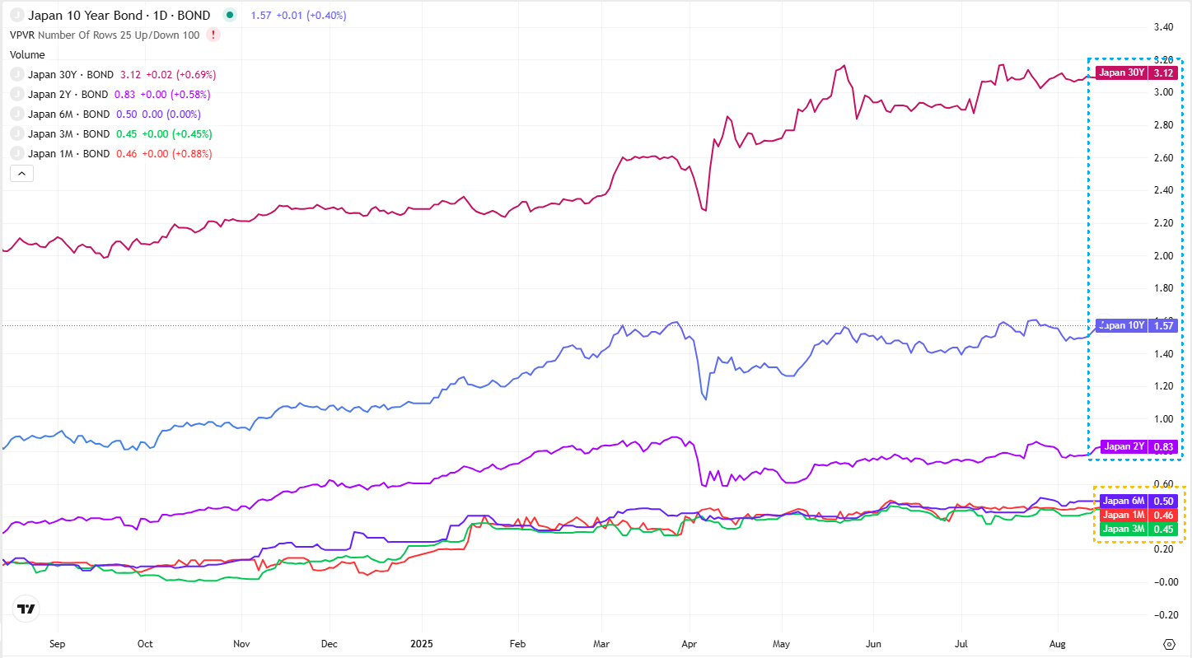Click the Japan 2Y legend symbol icon
Image resolution: width=1192 pixels, height=658 pixels.
(16, 94)
